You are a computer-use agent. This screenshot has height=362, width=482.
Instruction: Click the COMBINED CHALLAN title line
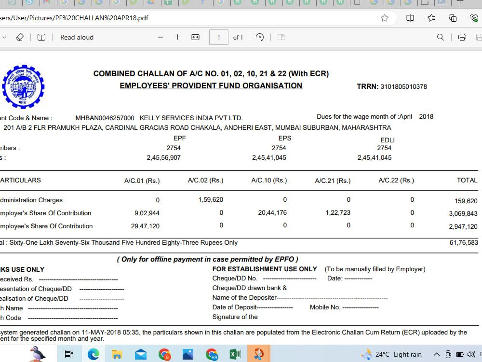pos(211,73)
